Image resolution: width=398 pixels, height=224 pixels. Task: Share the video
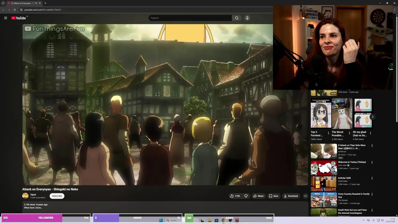[258, 196]
